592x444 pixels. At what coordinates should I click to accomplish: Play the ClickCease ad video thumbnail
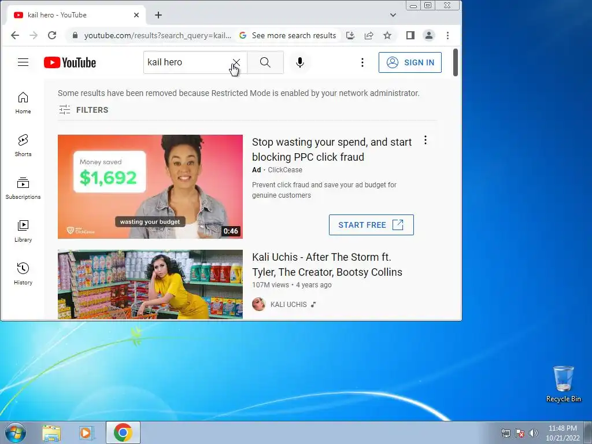tap(150, 187)
